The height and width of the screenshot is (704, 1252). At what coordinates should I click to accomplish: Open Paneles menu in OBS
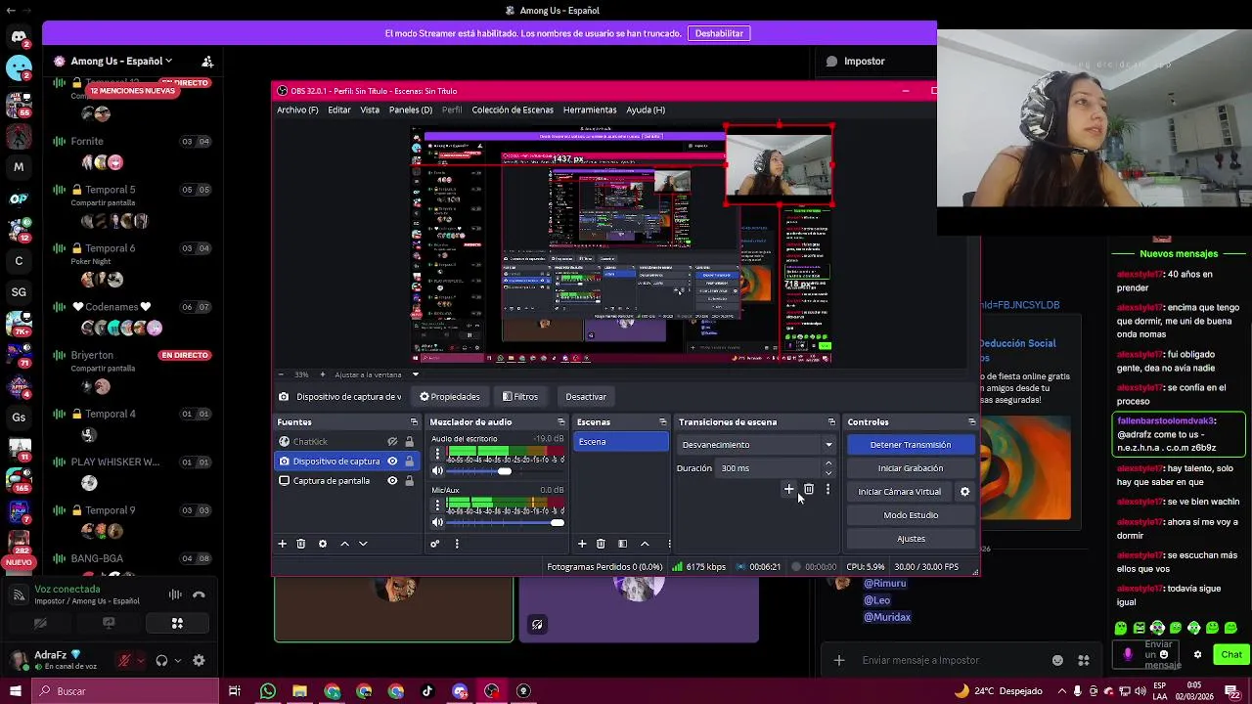pos(411,110)
